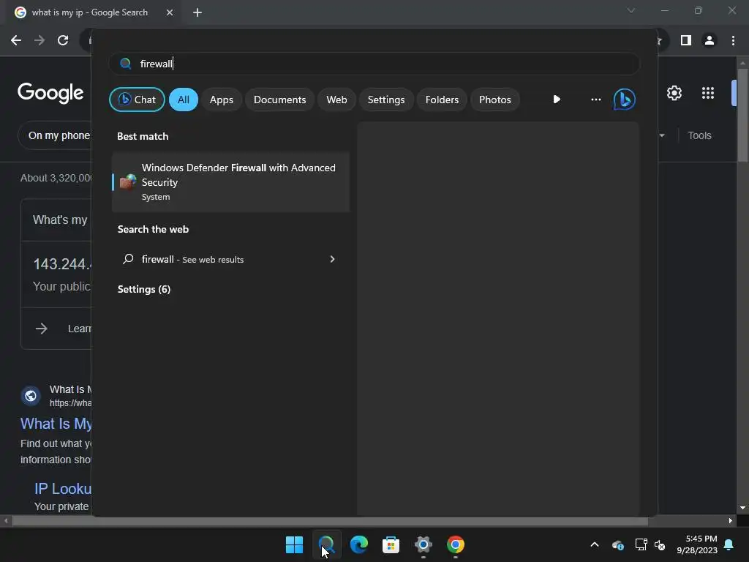Open Microsoft Store from taskbar
This screenshot has width=749, height=562.
pyautogui.click(x=391, y=544)
